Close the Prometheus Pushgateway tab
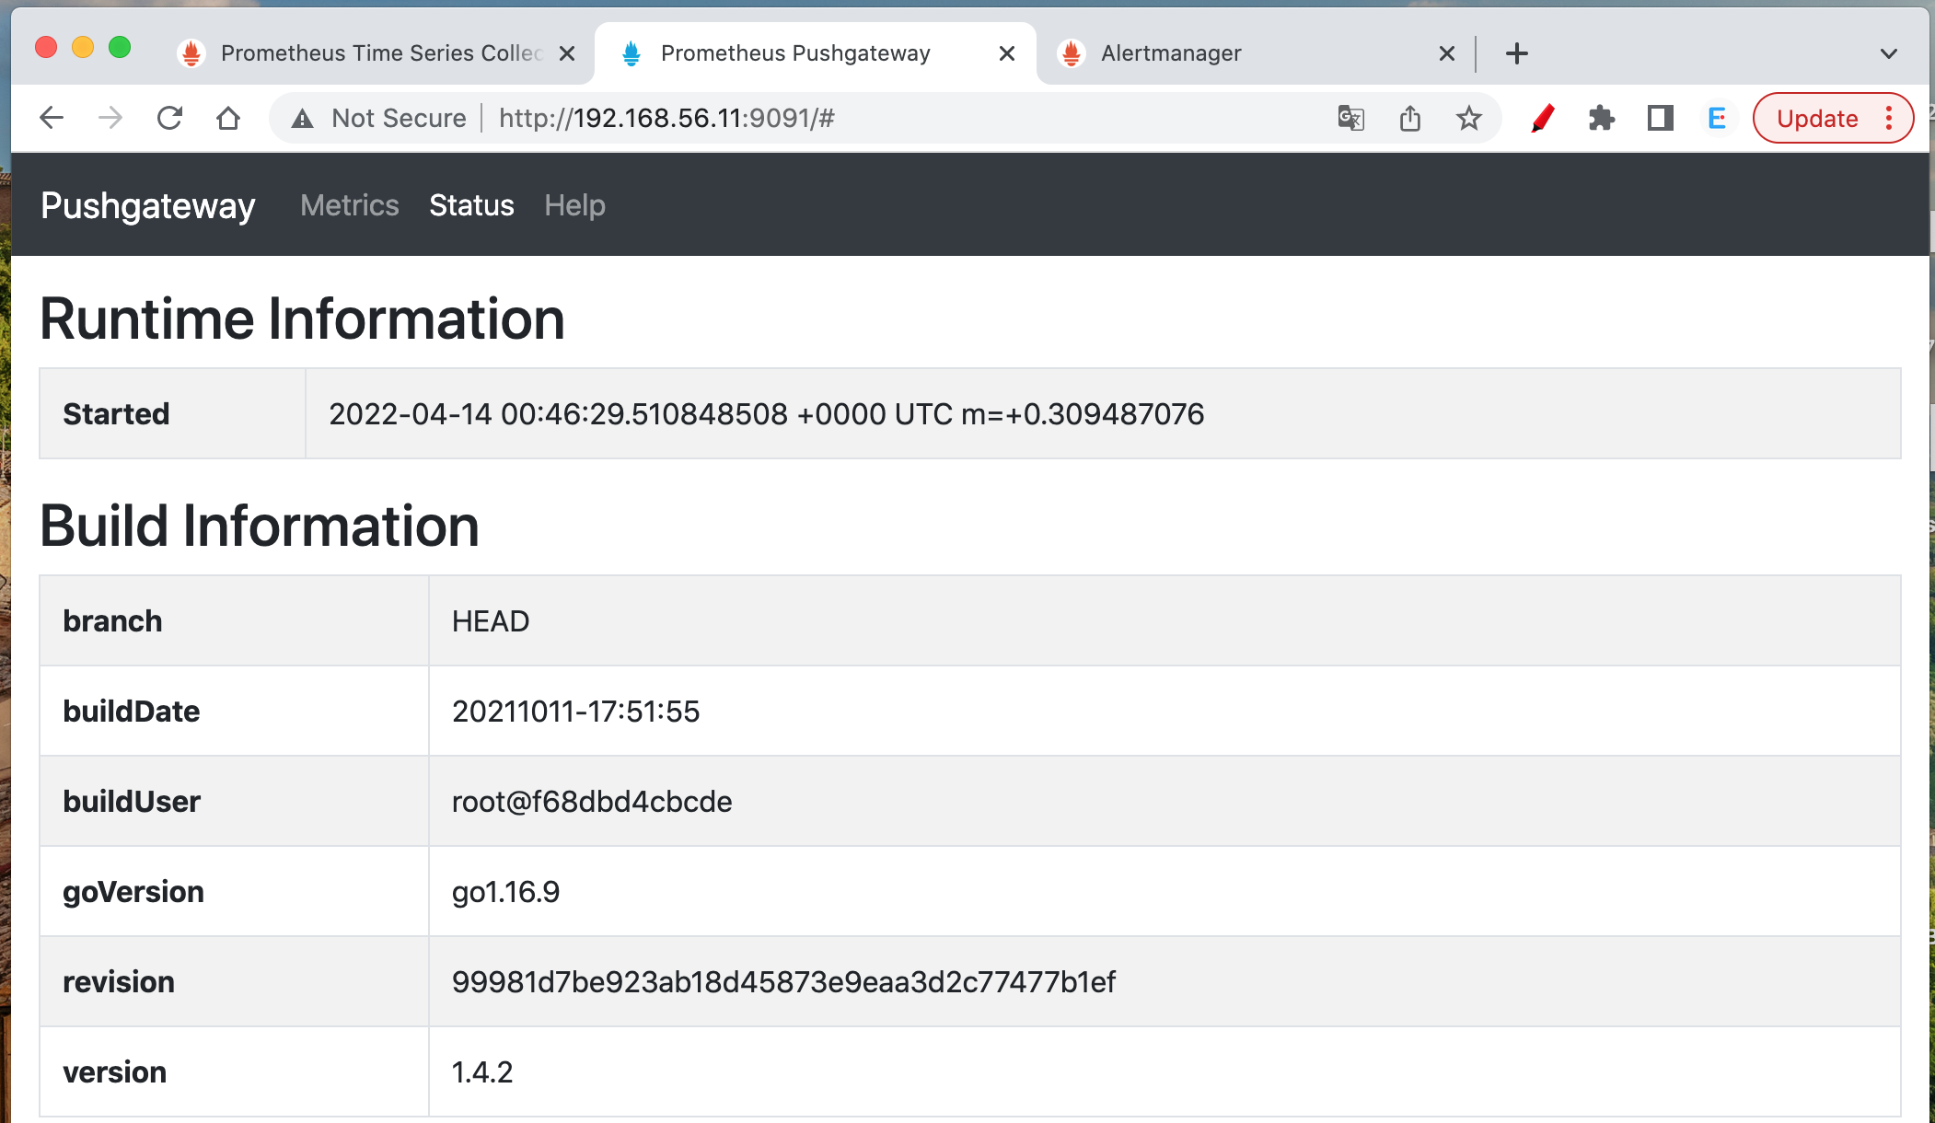This screenshot has width=1935, height=1123. click(1007, 53)
